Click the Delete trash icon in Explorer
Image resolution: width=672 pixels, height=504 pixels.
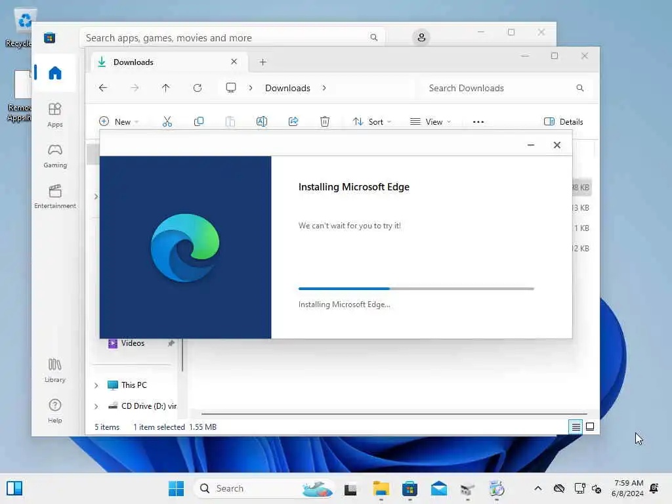click(x=325, y=121)
